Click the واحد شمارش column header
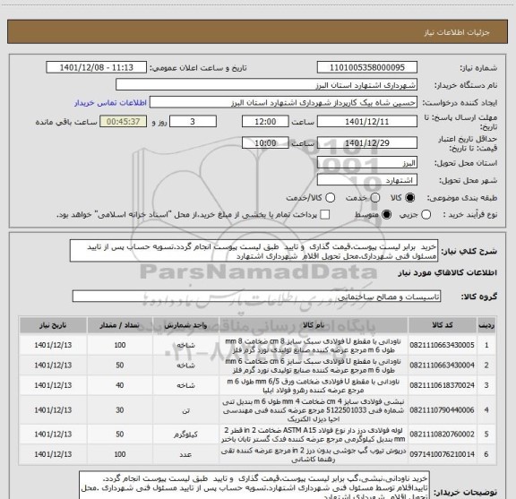516x499 pixels. coord(185,325)
